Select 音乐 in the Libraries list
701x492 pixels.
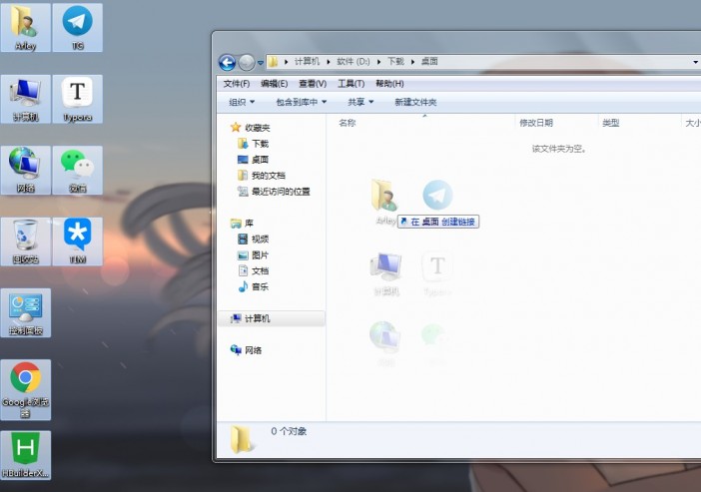click(260, 286)
